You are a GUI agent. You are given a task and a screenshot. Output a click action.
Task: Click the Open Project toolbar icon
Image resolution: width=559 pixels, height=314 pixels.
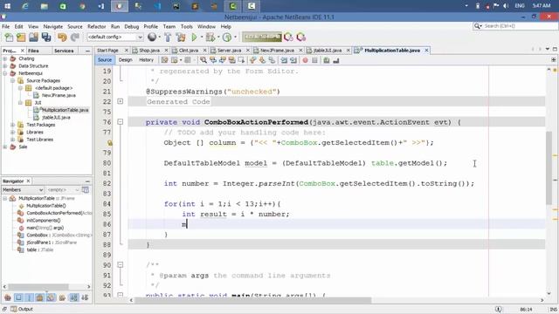tap(33, 37)
